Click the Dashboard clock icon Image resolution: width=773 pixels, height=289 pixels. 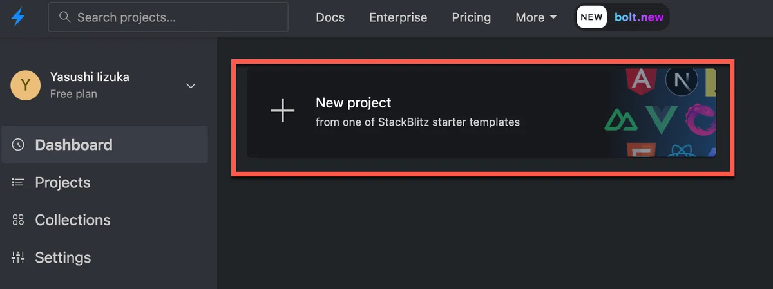[18, 145]
